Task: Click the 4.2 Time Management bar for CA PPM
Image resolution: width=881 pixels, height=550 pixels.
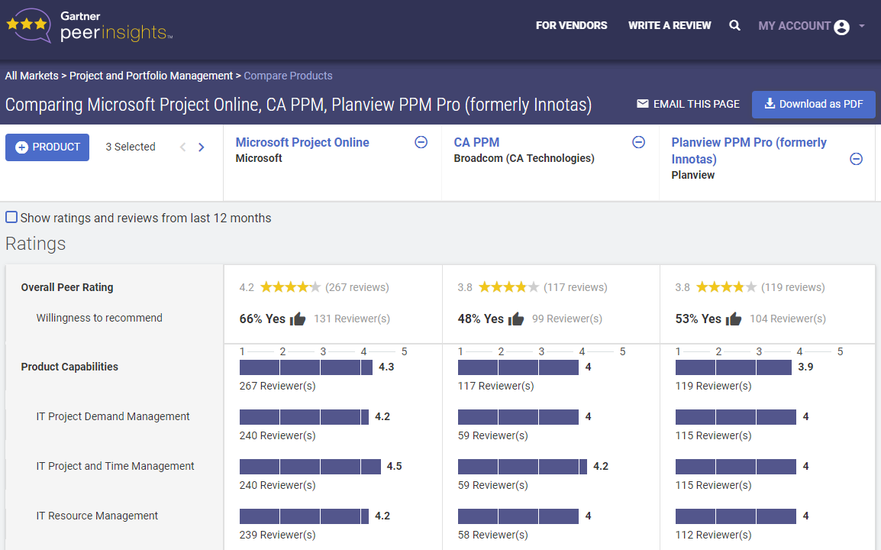Action: pyautogui.click(x=522, y=467)
